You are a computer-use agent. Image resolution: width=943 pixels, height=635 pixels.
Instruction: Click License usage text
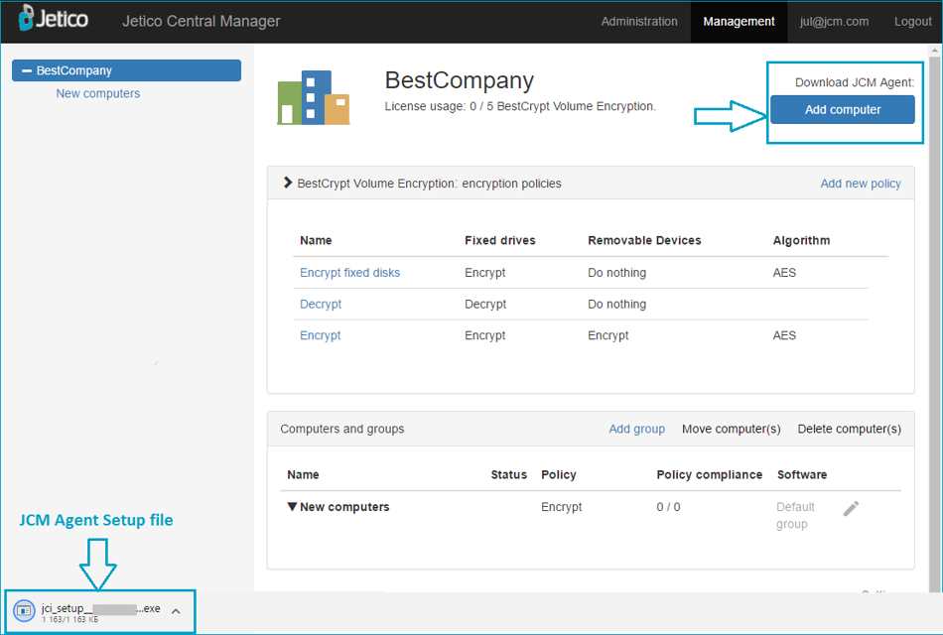coord(520,106)
